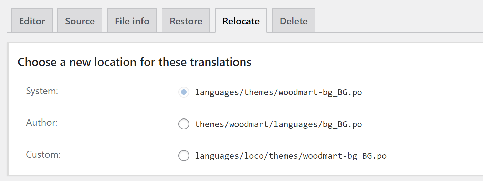Go to the Restore tab
Screen dimensions: 483x181
click(186, 21)
